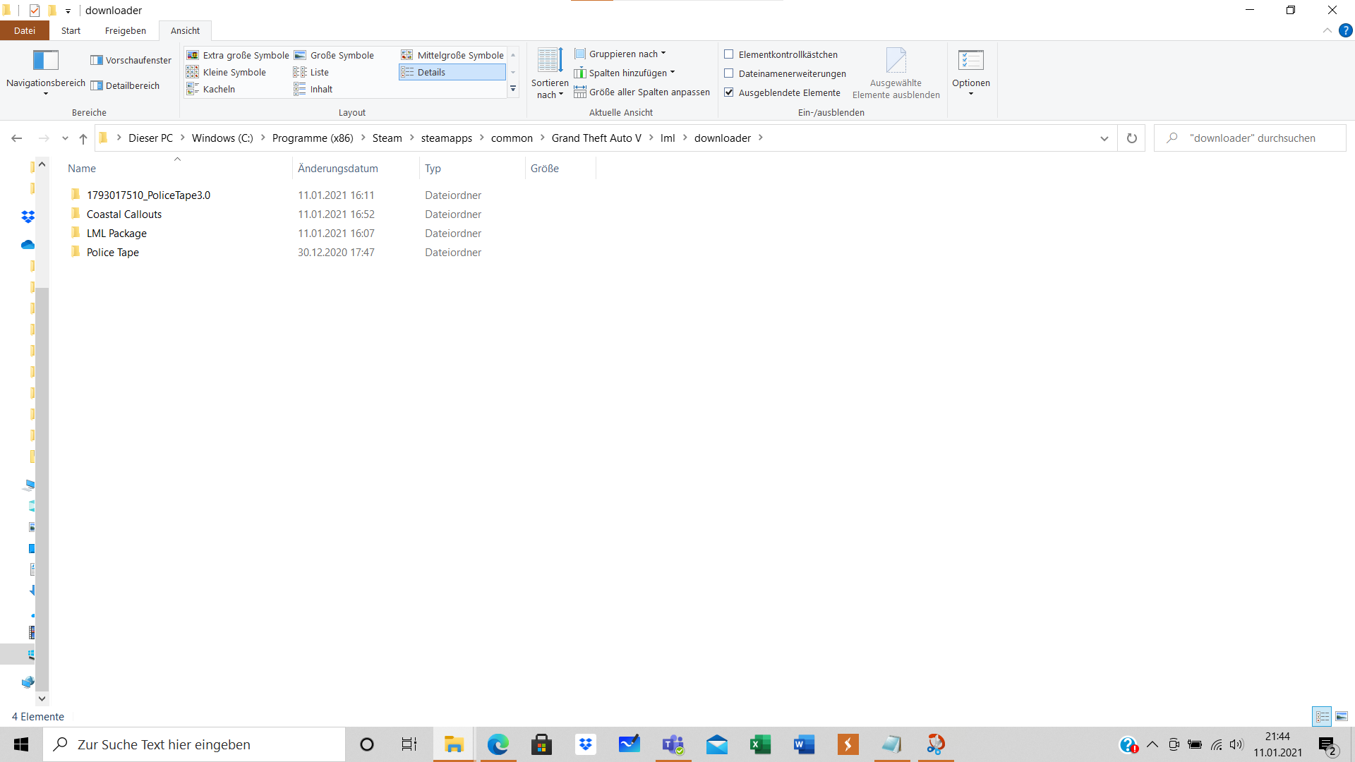Click the Navigationsbereich pane icon
The height and width of the screenshot is (762, 1355).
point(45,61)
